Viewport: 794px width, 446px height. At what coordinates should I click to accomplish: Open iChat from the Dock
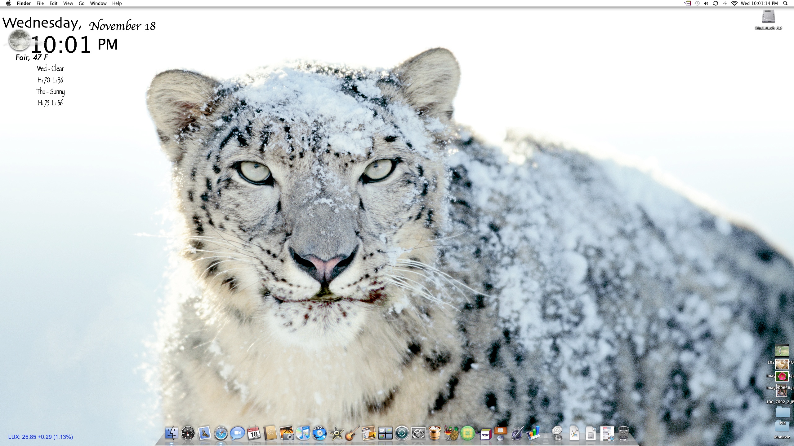coord(238,433)
